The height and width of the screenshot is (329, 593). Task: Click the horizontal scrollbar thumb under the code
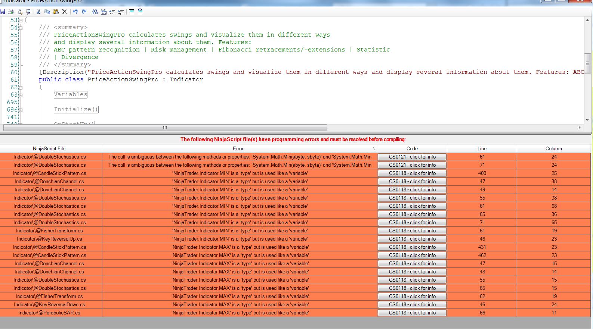click(165, 128)
